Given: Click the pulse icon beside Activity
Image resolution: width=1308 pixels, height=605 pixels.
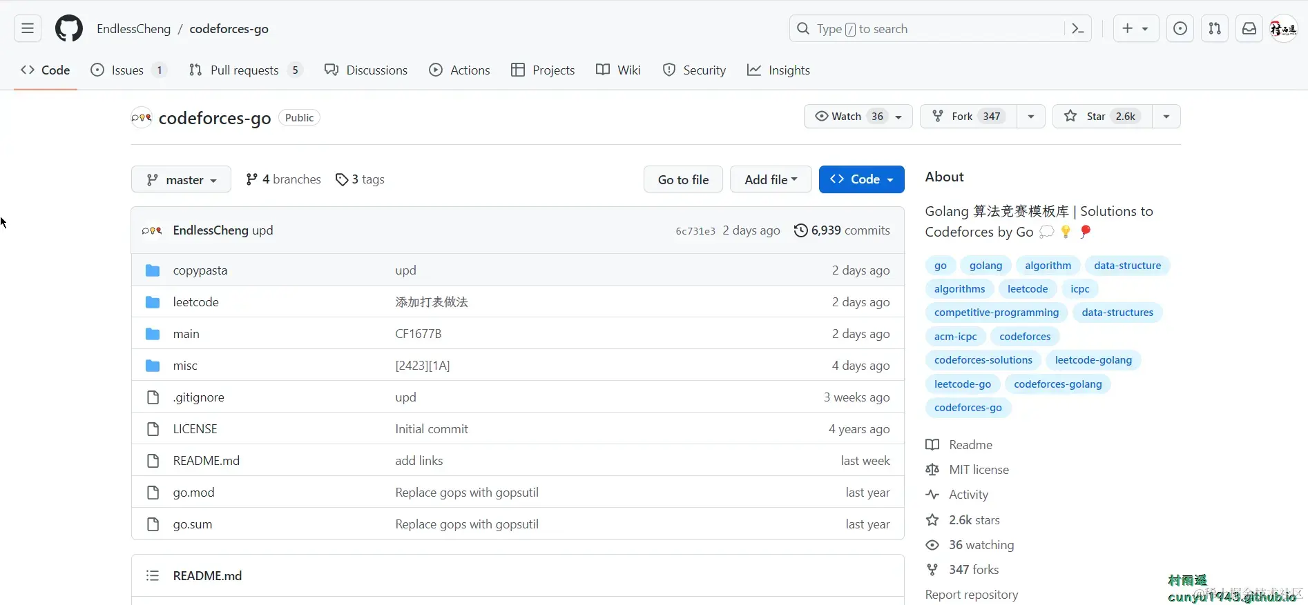Looking at the screenshot, I should tap(932, 495).
